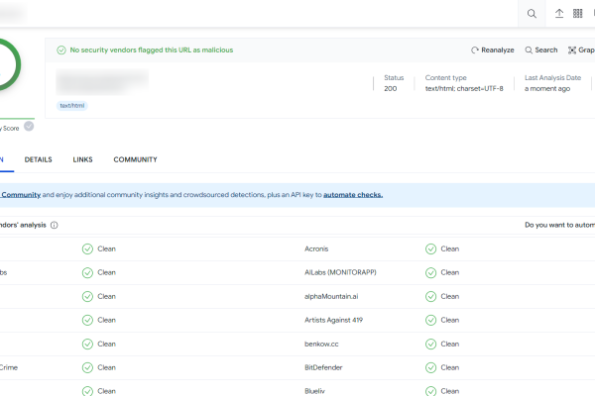Click the Clean check icon for AILabs (MONITORAPP)
Screen dimensions: 595x396
(430, 273)
